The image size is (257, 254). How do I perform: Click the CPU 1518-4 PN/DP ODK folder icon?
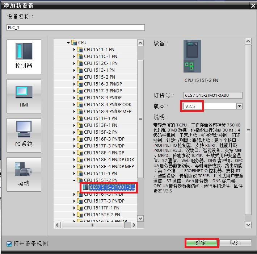(80, 104)
